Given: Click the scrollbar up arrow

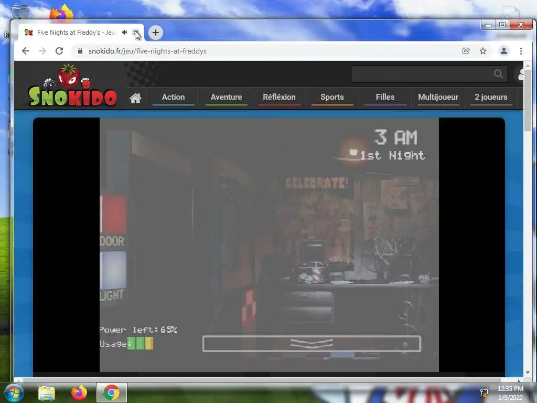Looking at the screenshot, I should 528,65.
